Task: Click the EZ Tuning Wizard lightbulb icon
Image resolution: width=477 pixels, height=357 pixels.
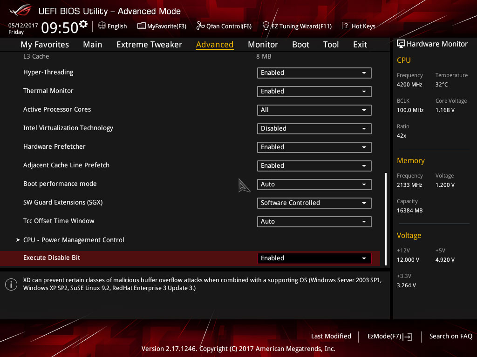Action: pos(266,26)
